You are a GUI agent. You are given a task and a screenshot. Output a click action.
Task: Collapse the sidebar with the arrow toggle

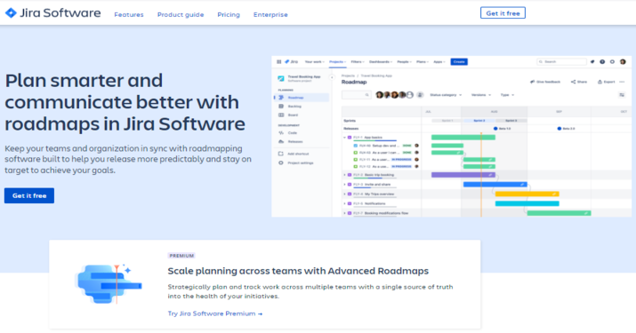332,77
